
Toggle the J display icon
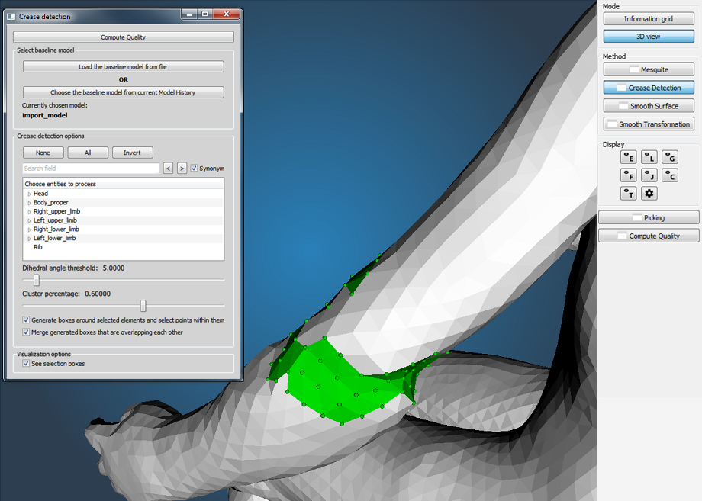tap(649, 175)
